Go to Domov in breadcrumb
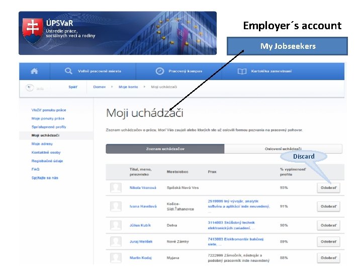Viewport: 362px width, 272px height. click(100, 87)
